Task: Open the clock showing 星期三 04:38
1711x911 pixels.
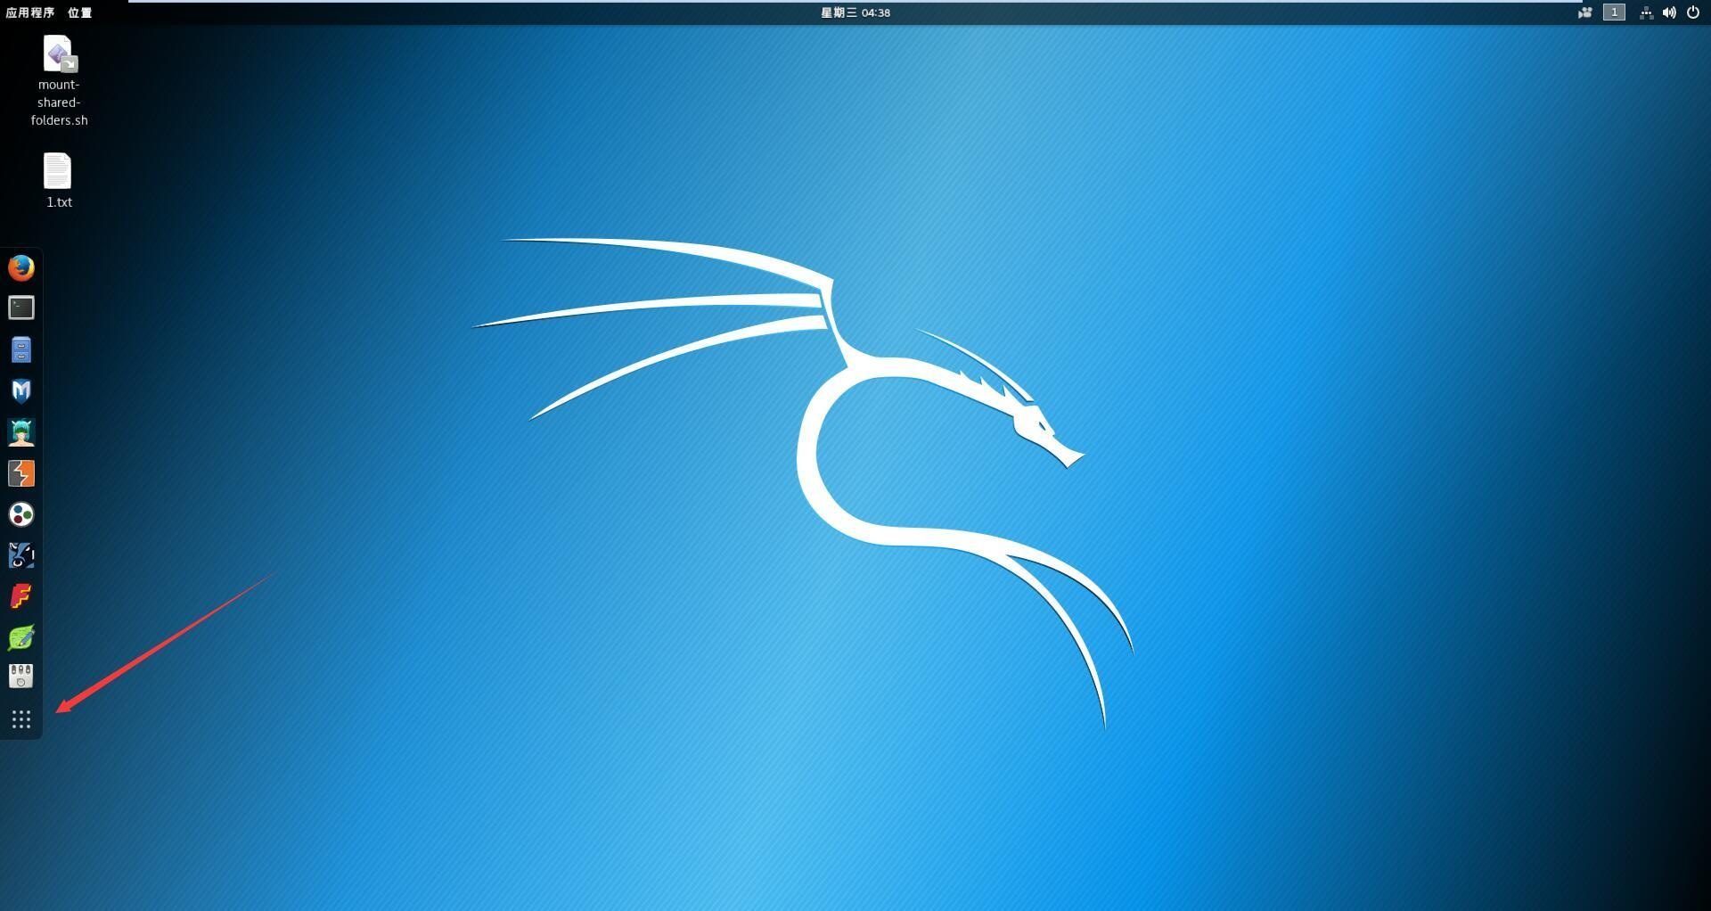Action: click(x=855, y=12)
